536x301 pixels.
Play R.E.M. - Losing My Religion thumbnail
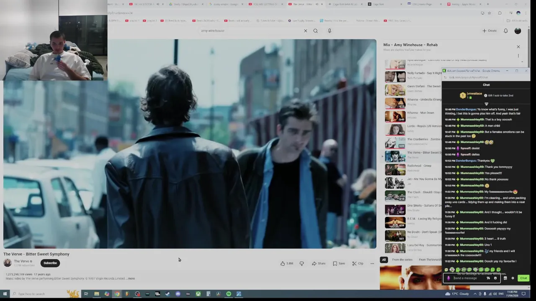click(395, 222)
